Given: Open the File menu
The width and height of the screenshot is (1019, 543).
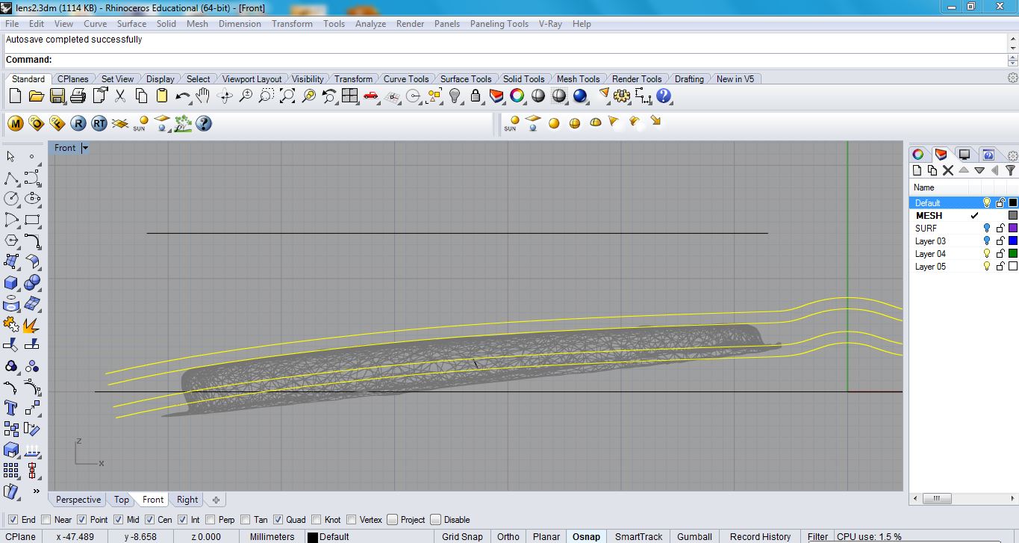Looking at the screenshot, I should (x=12, y=24).
